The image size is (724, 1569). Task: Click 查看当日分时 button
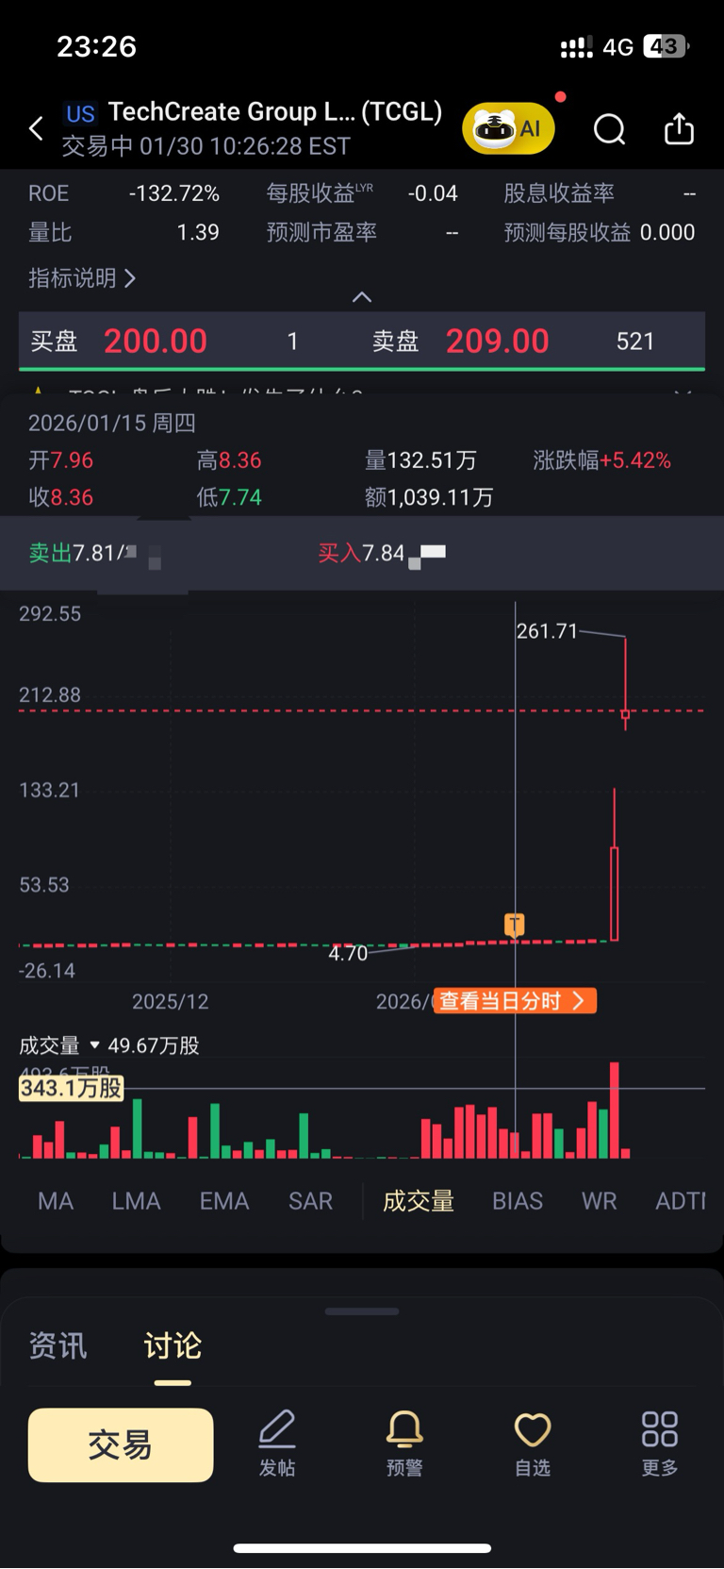(515, 1001)
